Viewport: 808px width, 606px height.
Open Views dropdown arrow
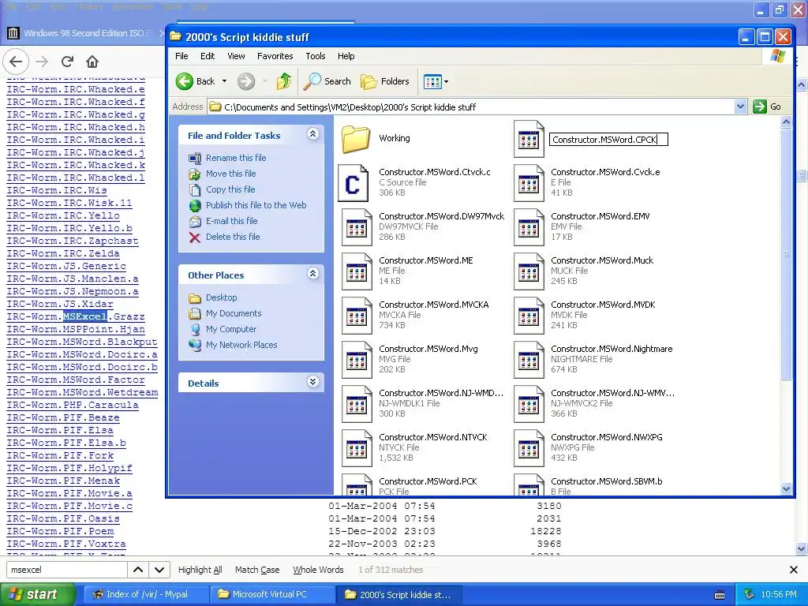pyautogui.click(x=447, y=81)
